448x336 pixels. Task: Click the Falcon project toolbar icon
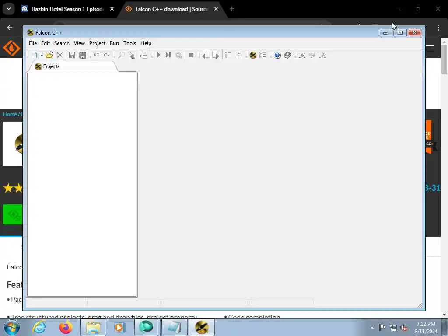[253, 55]
